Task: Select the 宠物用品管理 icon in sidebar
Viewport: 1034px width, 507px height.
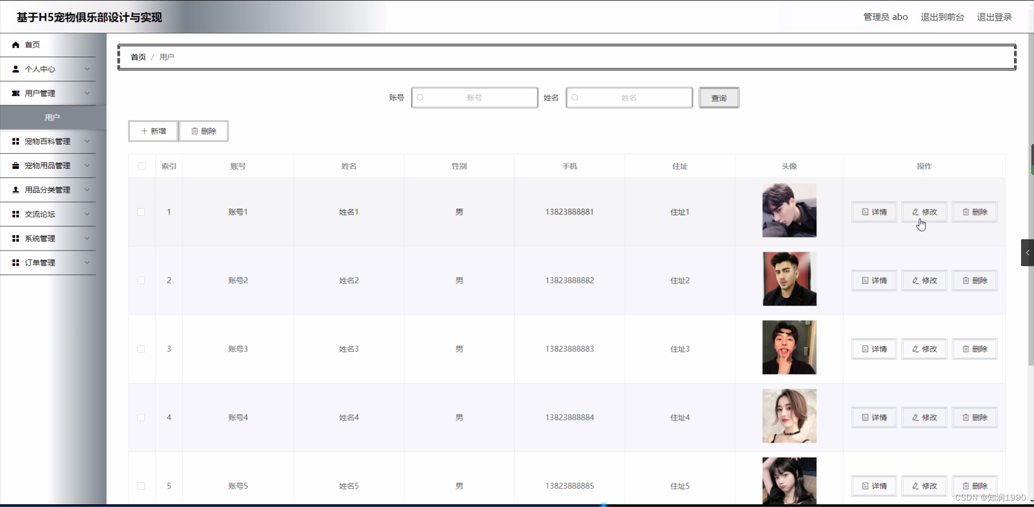Action: point(15,166)
